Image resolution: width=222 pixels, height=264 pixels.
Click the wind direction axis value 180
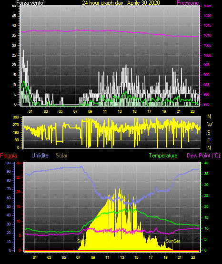pos(16,133)
